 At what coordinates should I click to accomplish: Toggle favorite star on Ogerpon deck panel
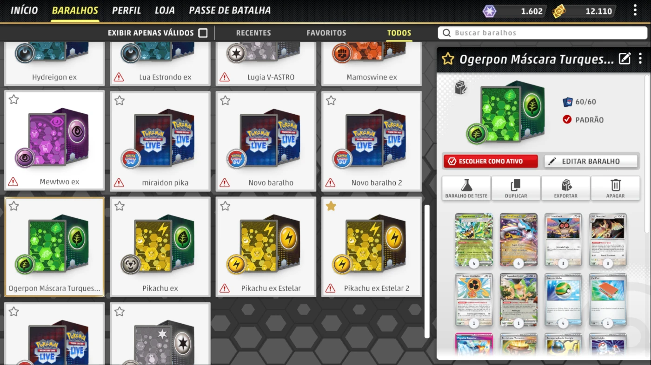[448, 59]
